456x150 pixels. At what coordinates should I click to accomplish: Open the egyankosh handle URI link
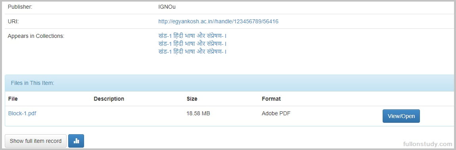(218, 21)
